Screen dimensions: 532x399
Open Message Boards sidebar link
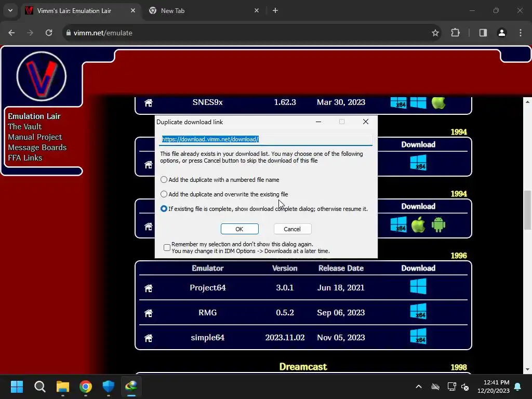37,148
